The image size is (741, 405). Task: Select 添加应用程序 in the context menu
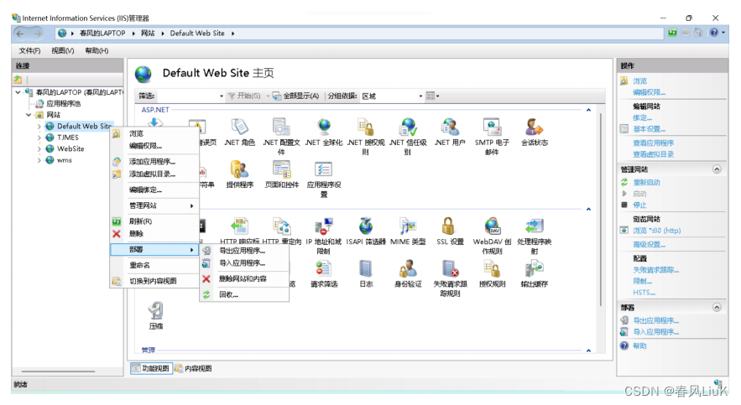pos(154,162)
